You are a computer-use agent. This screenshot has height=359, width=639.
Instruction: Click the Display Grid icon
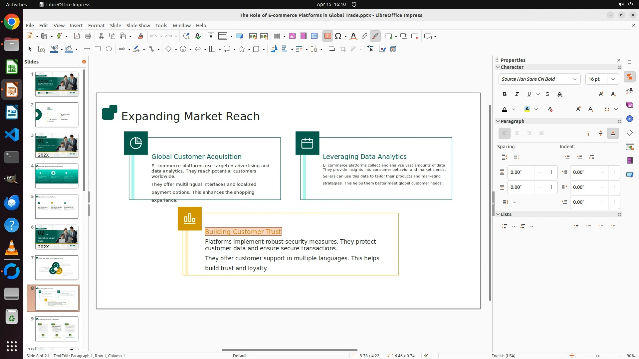click(211, 36)
